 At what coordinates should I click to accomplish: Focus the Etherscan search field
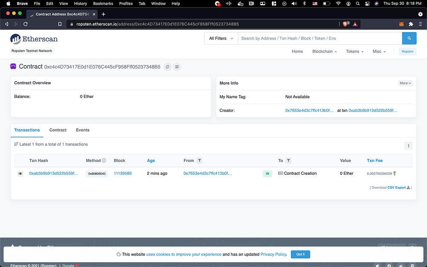pyautogui.click(x=320, y=38)
